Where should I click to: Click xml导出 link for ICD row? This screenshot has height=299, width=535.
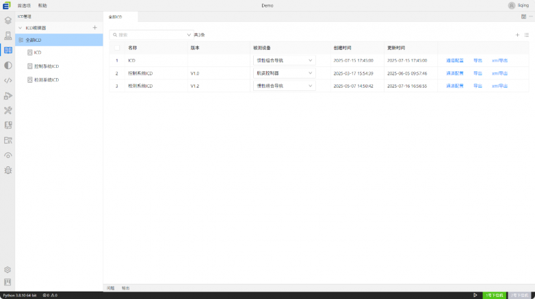pos(499,60)
